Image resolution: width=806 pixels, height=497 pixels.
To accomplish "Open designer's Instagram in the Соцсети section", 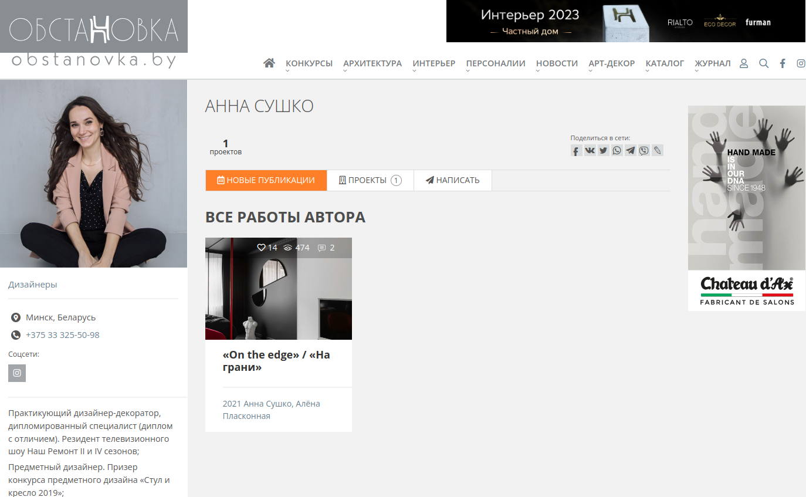I will pyautogui.click(x=17, y=373).
